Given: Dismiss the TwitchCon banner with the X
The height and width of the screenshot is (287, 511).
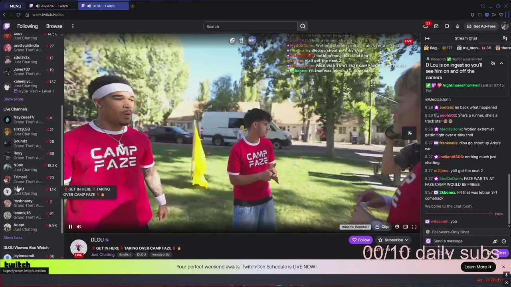Looking at the screenshot, I should 503,267.
